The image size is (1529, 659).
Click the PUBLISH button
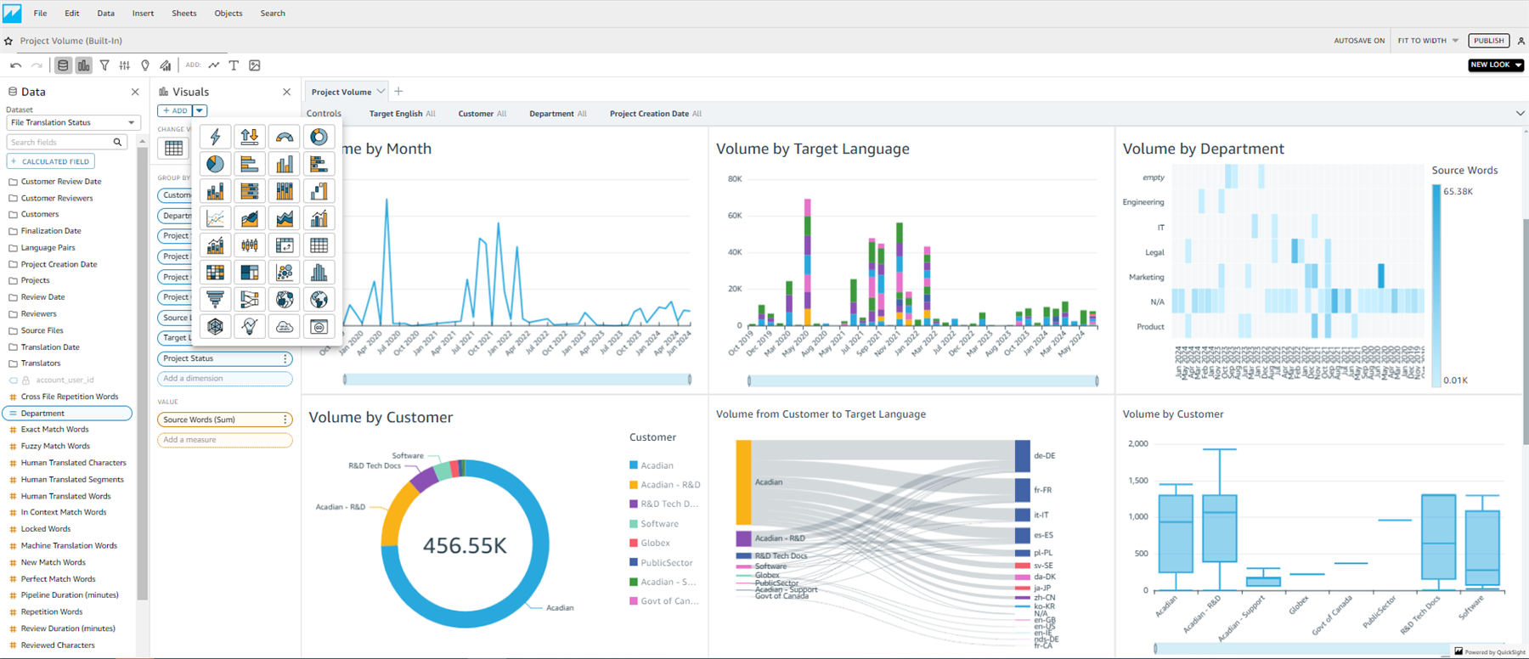[1488, 41]
